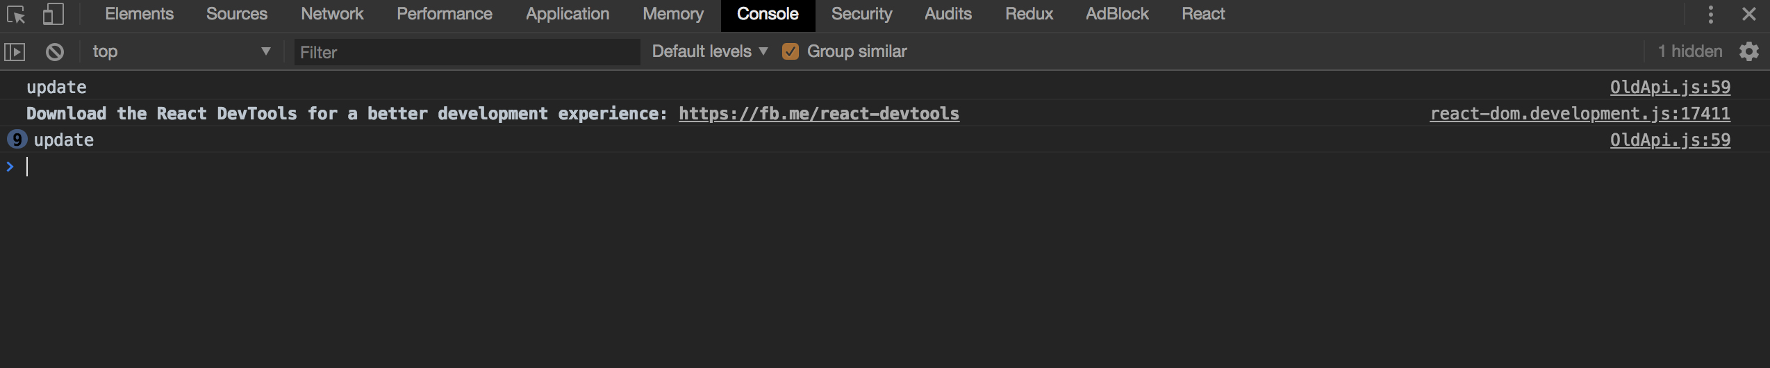The height and width of the screenshot is (368, 1770).
Task: Activate the inspect element picker icon
Action: pos(15,15)
